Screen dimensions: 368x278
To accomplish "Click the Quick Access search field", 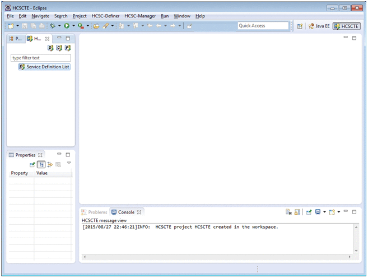I will click(262, 26).
